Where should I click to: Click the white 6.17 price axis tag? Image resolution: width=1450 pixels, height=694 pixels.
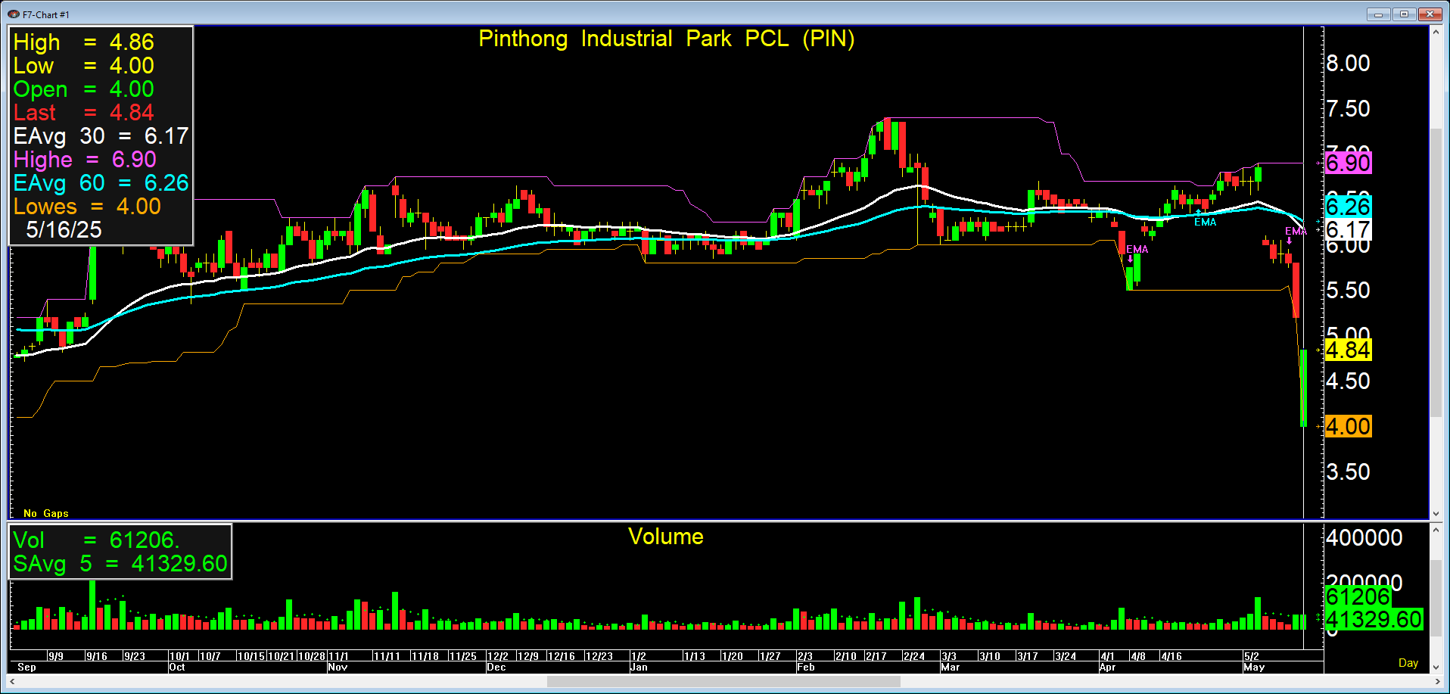(1349, 229)
